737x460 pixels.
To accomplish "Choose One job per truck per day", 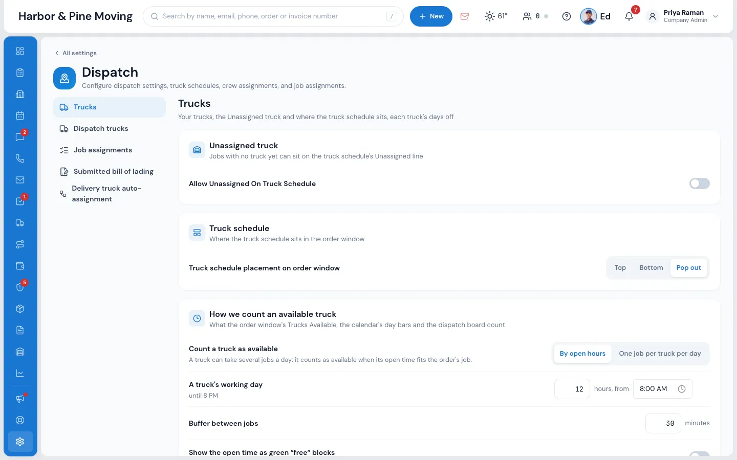I will [660, 354].
